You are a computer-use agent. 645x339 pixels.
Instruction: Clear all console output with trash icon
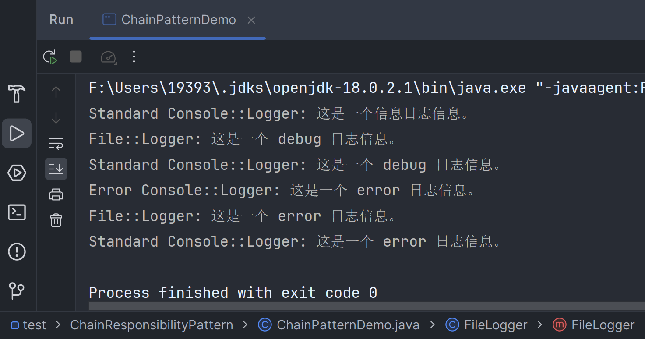[56, 220]
